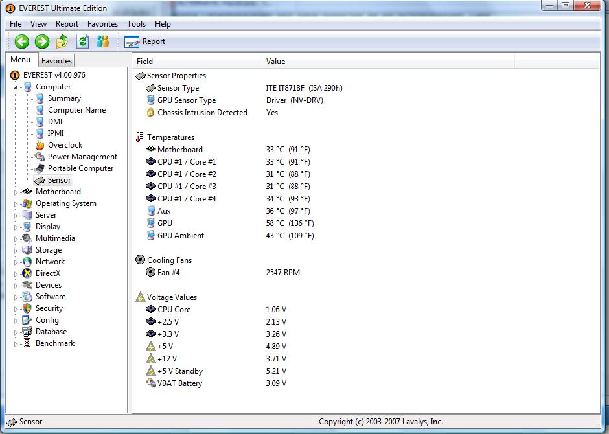The image size is (609, 434).
Task: Expand the Motherboard tree node
Action: tap(16, 192)
